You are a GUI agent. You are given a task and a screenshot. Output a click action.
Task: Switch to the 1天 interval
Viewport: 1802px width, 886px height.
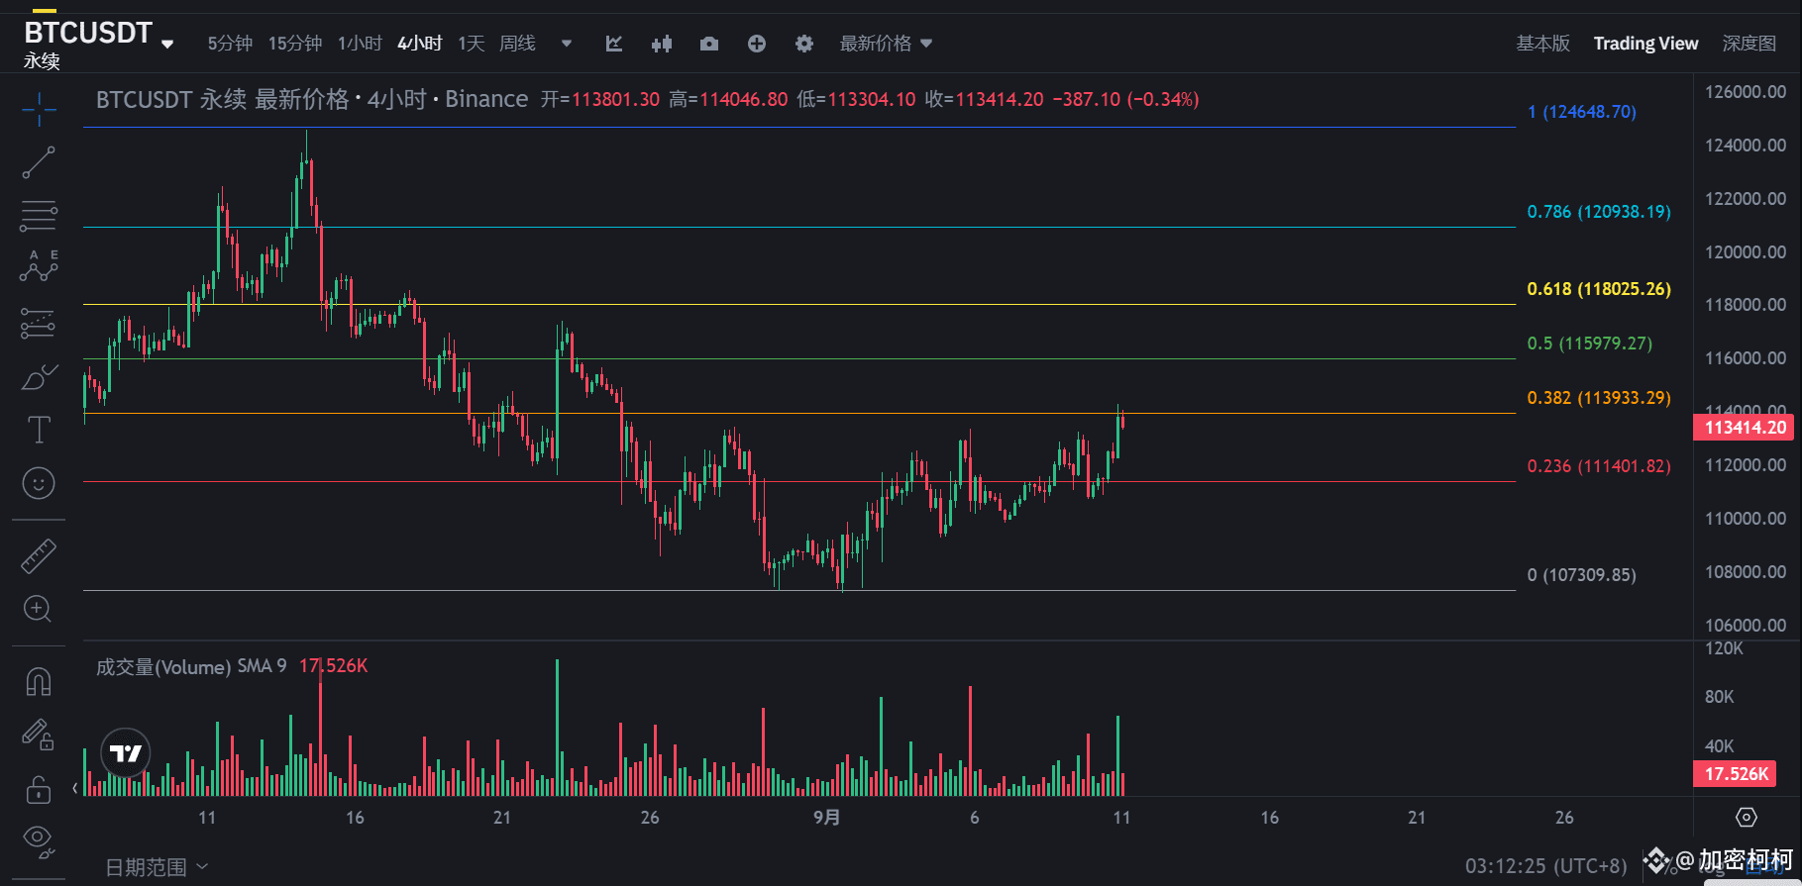coord(472,44)
